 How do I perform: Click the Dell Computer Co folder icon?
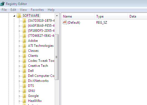(x=24, y=76)
